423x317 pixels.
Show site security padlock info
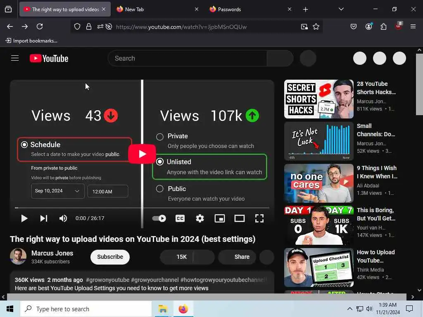click(88, 27)
